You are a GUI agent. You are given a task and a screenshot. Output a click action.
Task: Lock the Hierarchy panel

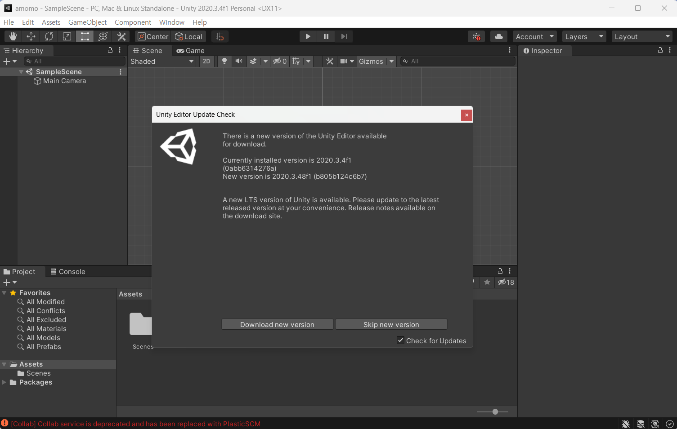110,50
